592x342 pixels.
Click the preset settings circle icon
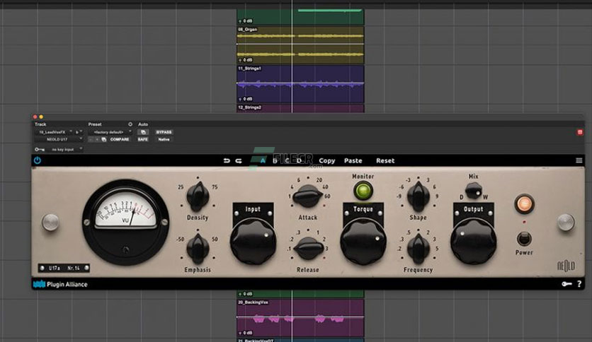tap(130, 124)
